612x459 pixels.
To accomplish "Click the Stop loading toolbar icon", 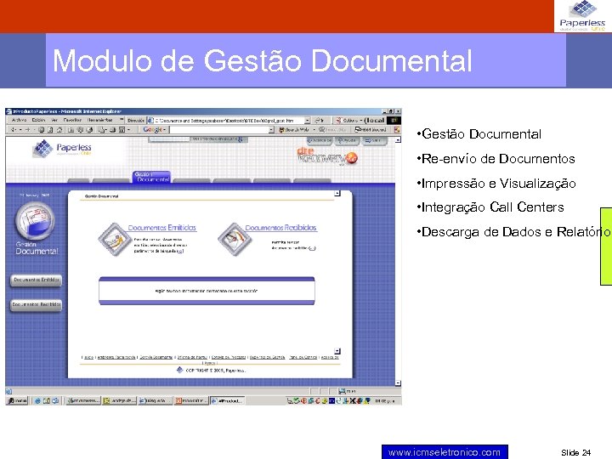I will point(42,130).
